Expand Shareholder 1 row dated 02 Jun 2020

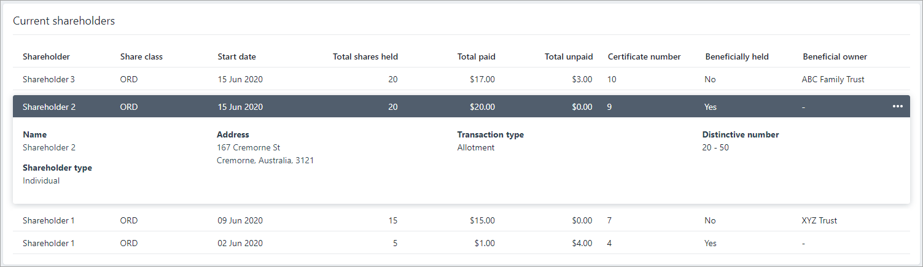49,243
